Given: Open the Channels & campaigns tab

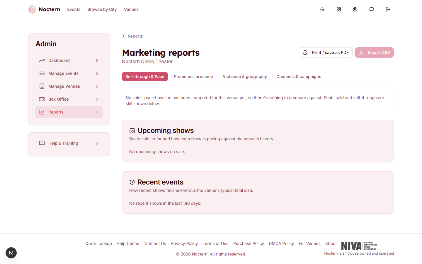Looking at the screenshot, I should pos(299,77).
